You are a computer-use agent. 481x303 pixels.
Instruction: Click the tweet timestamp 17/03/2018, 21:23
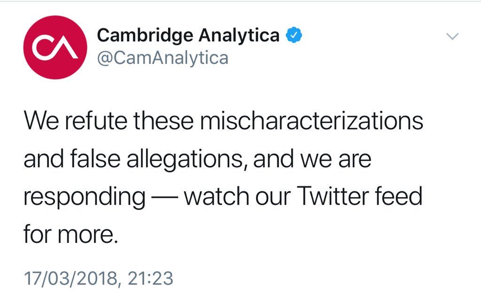pyautogui.click(x=98, y=278)
